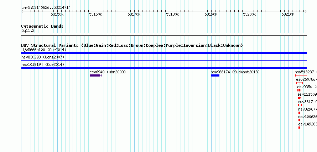
Task: Click the 53150k ruler position label
Action: [57, 14]
